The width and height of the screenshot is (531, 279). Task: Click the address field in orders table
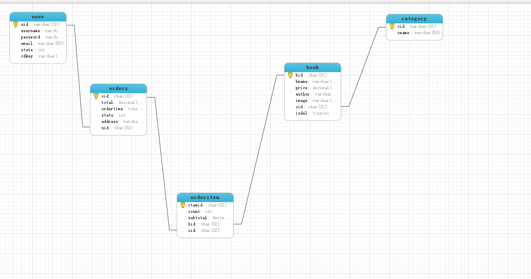click(x=122, y=121)
